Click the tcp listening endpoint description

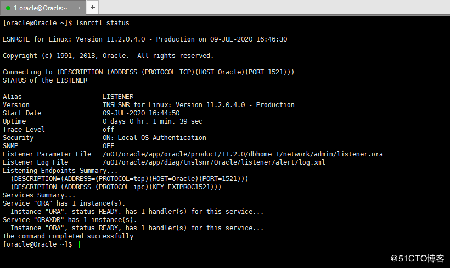(130, 179)
